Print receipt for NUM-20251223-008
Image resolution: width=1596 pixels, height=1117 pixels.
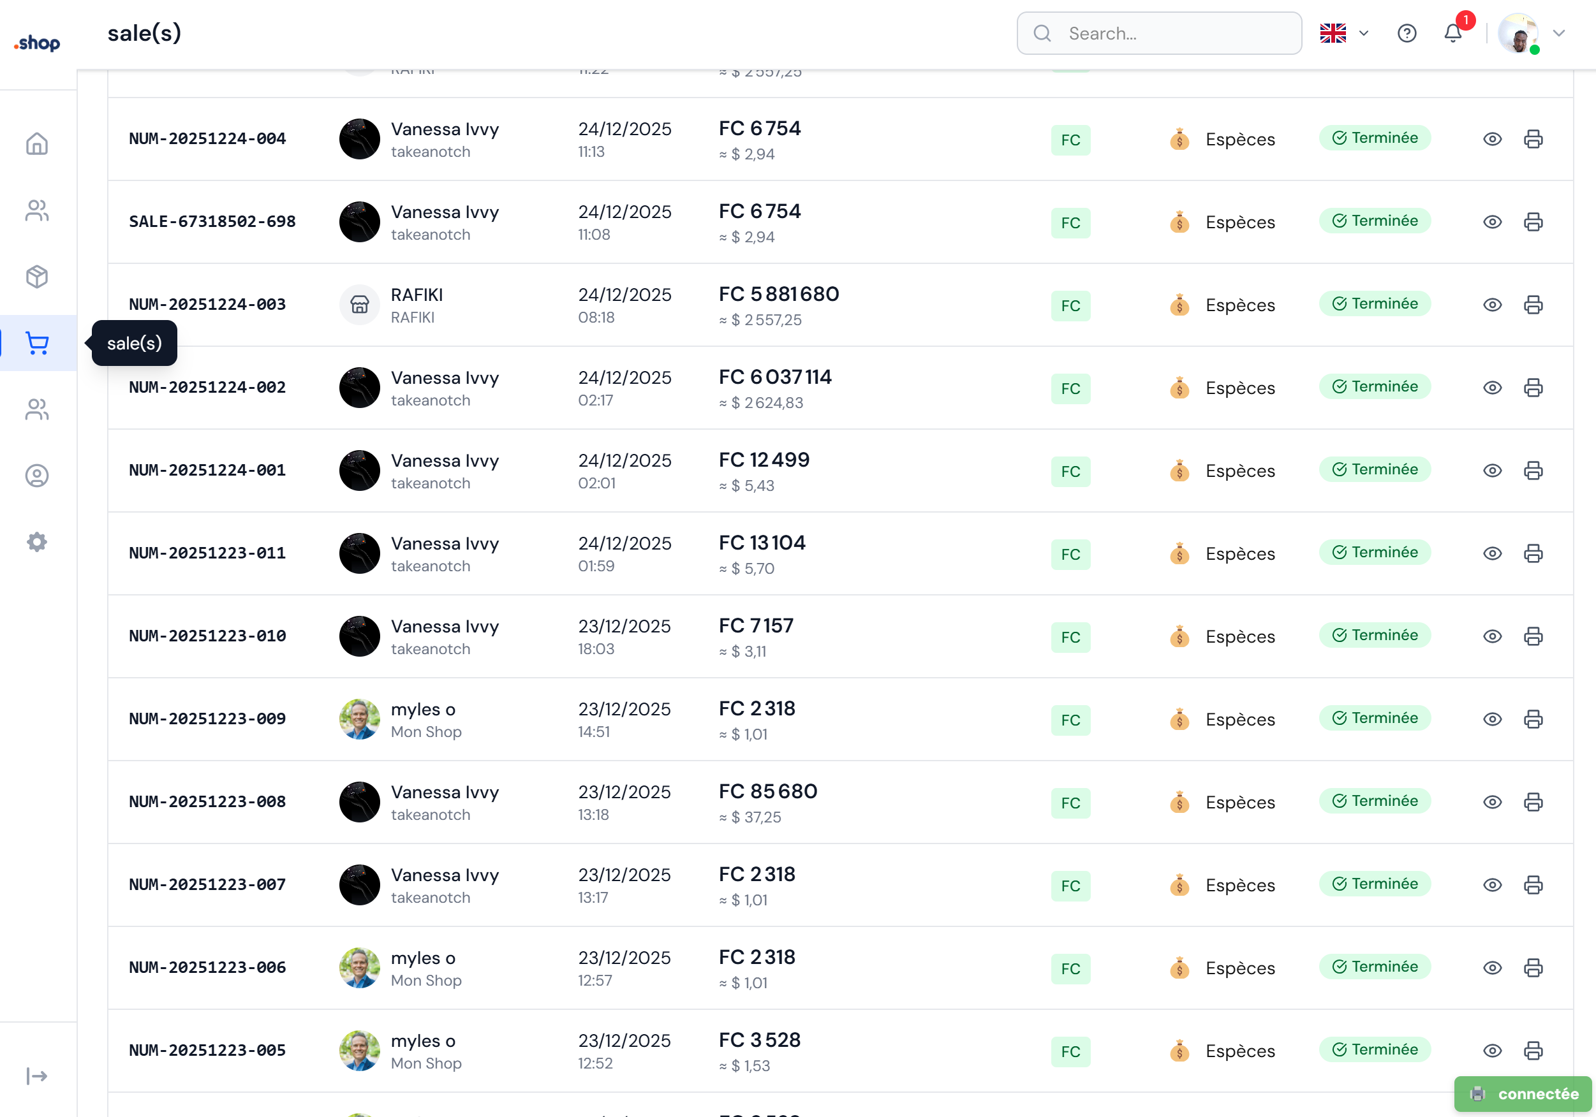1533,801
